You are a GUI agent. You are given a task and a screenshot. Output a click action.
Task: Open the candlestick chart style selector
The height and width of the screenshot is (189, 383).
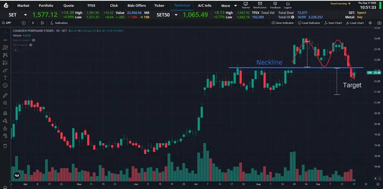point(42,23)
